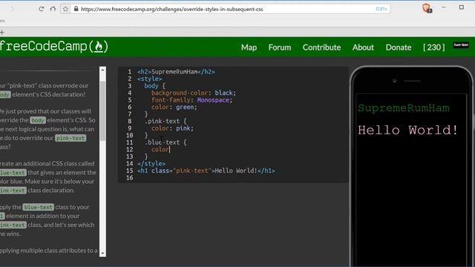Image resolution: width=475 pixels, height=267 pixels.
Task: Click the 'pink-text' code tag in instructions
Action: (x=71, y=139)
